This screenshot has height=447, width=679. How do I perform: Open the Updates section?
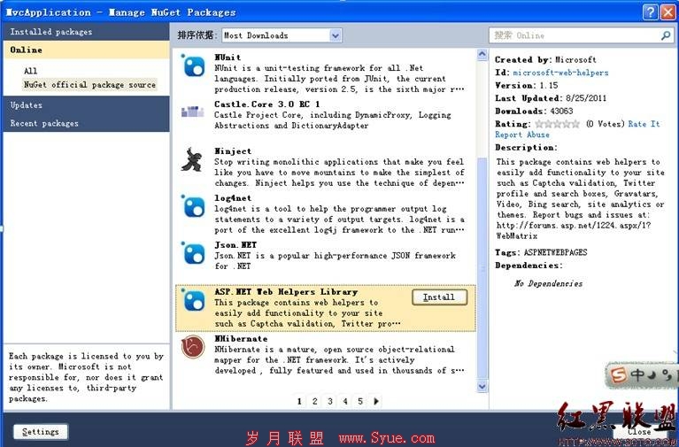coord(86,105)
